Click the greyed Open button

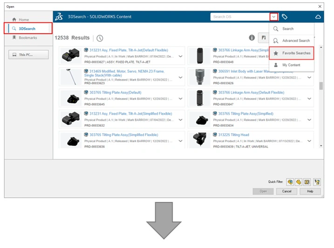(263, 191)
